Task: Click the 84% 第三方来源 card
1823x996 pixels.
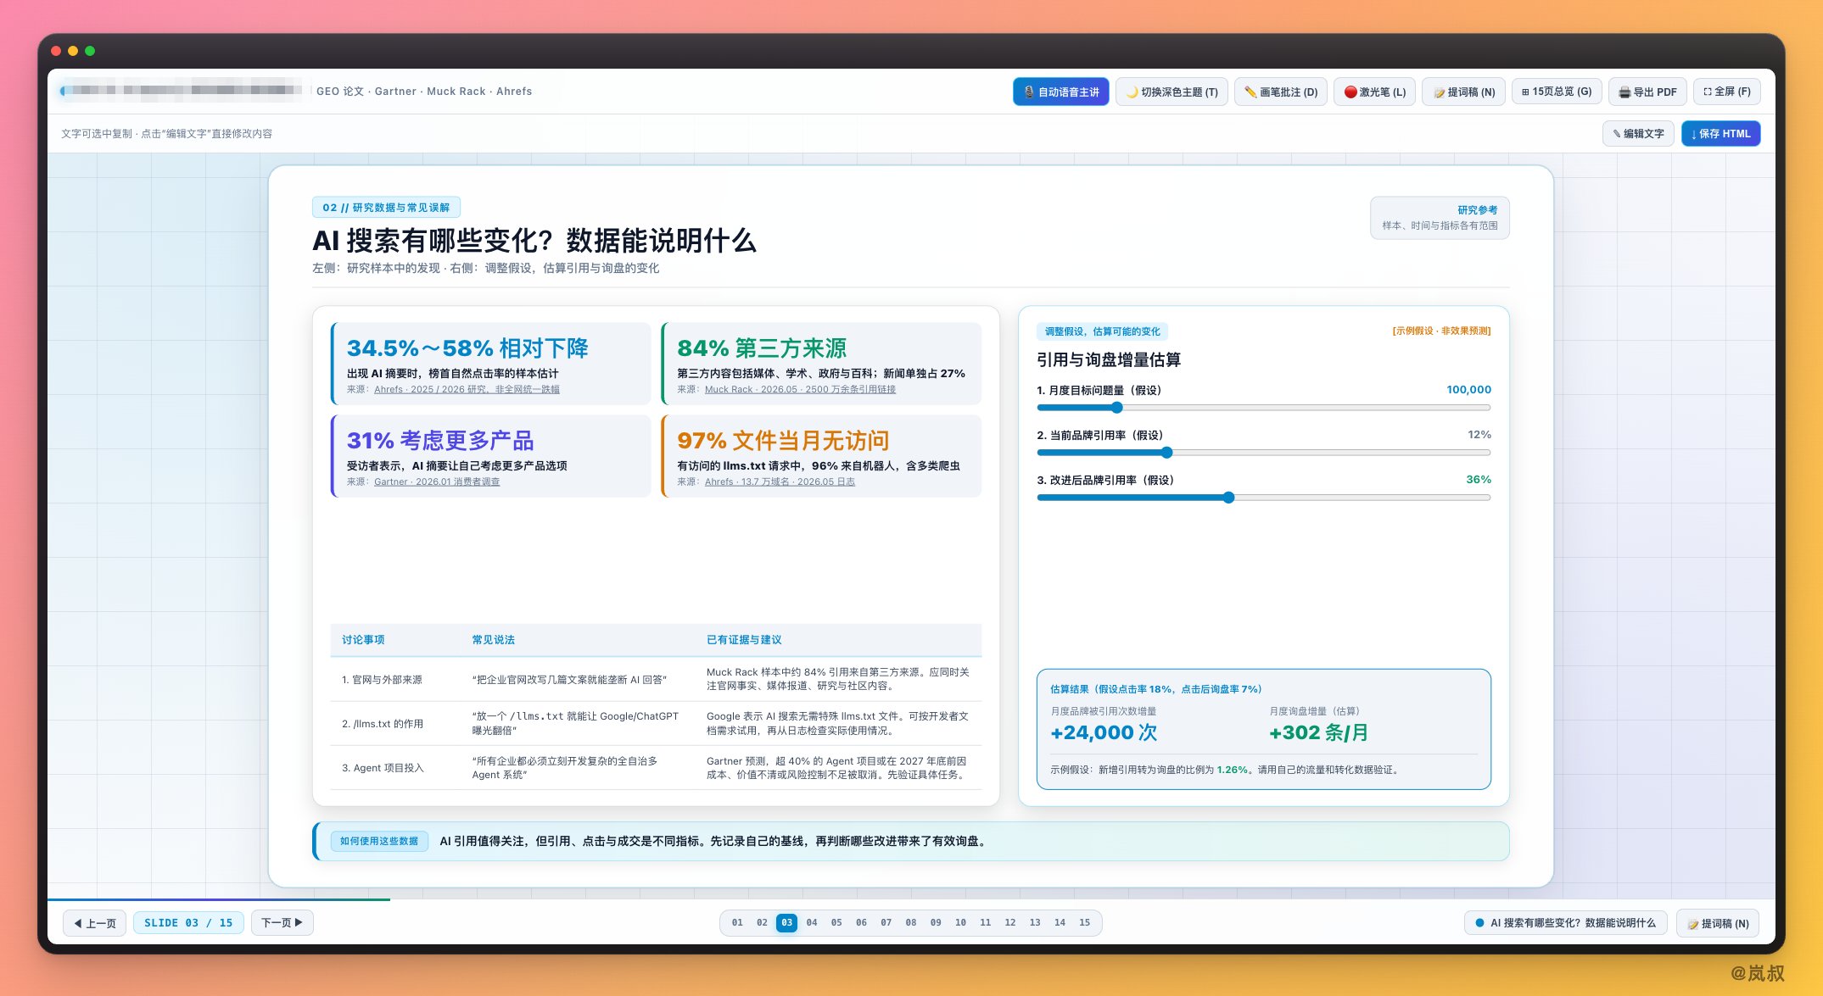Action: [821, 364]
